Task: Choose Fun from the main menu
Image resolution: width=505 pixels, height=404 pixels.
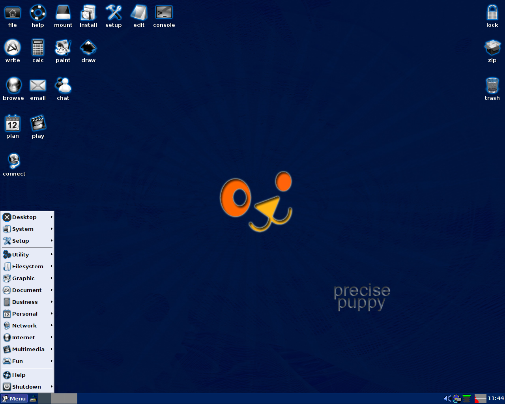Action: coord(27,361)
